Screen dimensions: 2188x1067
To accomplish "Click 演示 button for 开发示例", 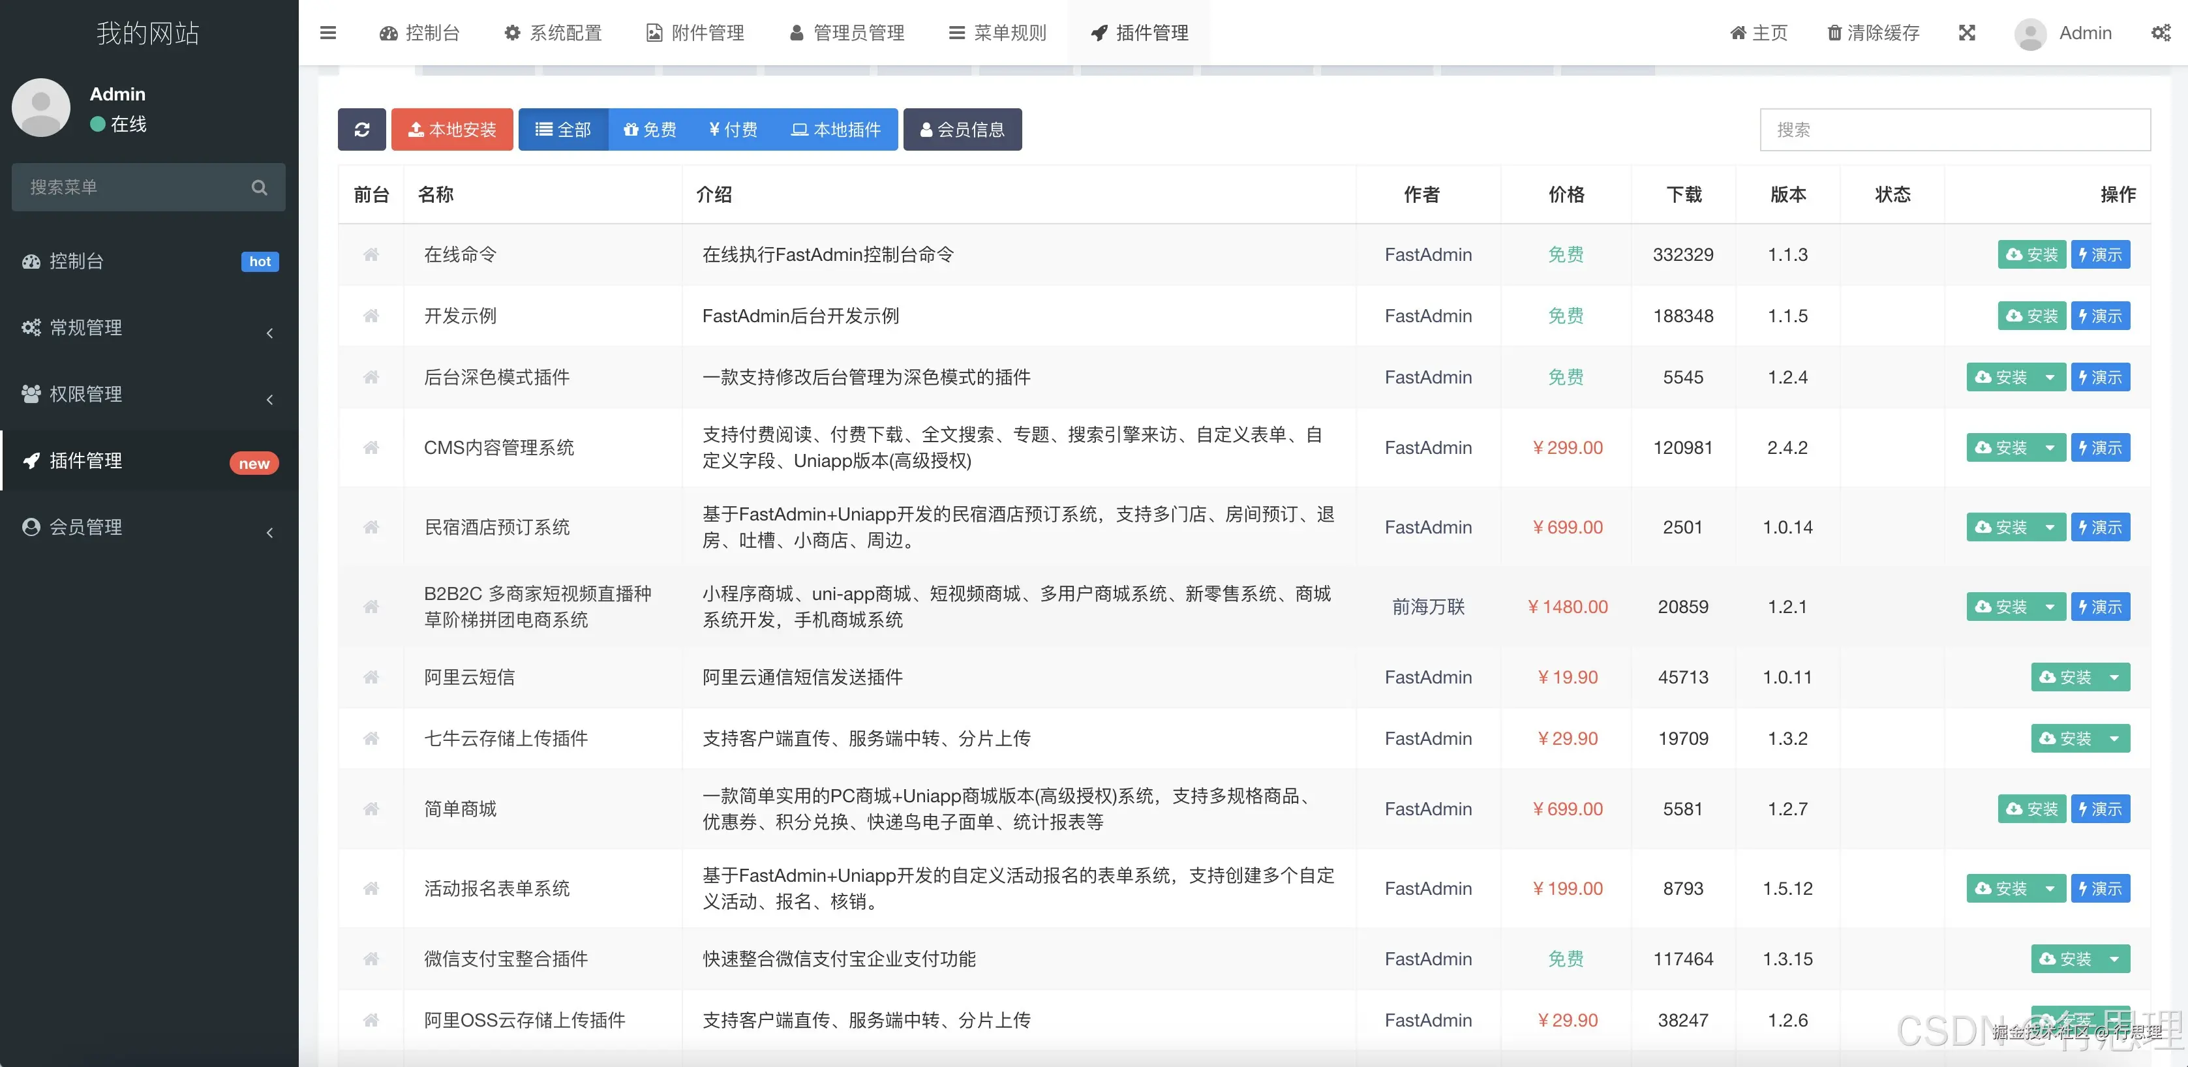I will 2100,316.
